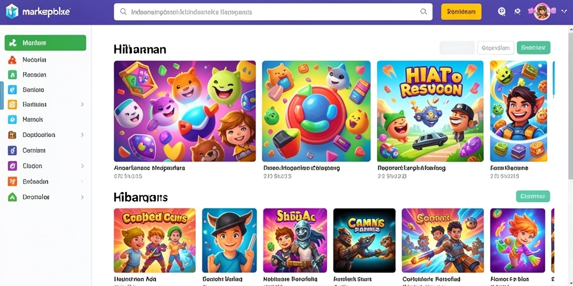Image resolution: width=573 pixels, height=286 pixels.
Task: Expand the Drotteles sidebar chevron
Action: coord(82,197)
